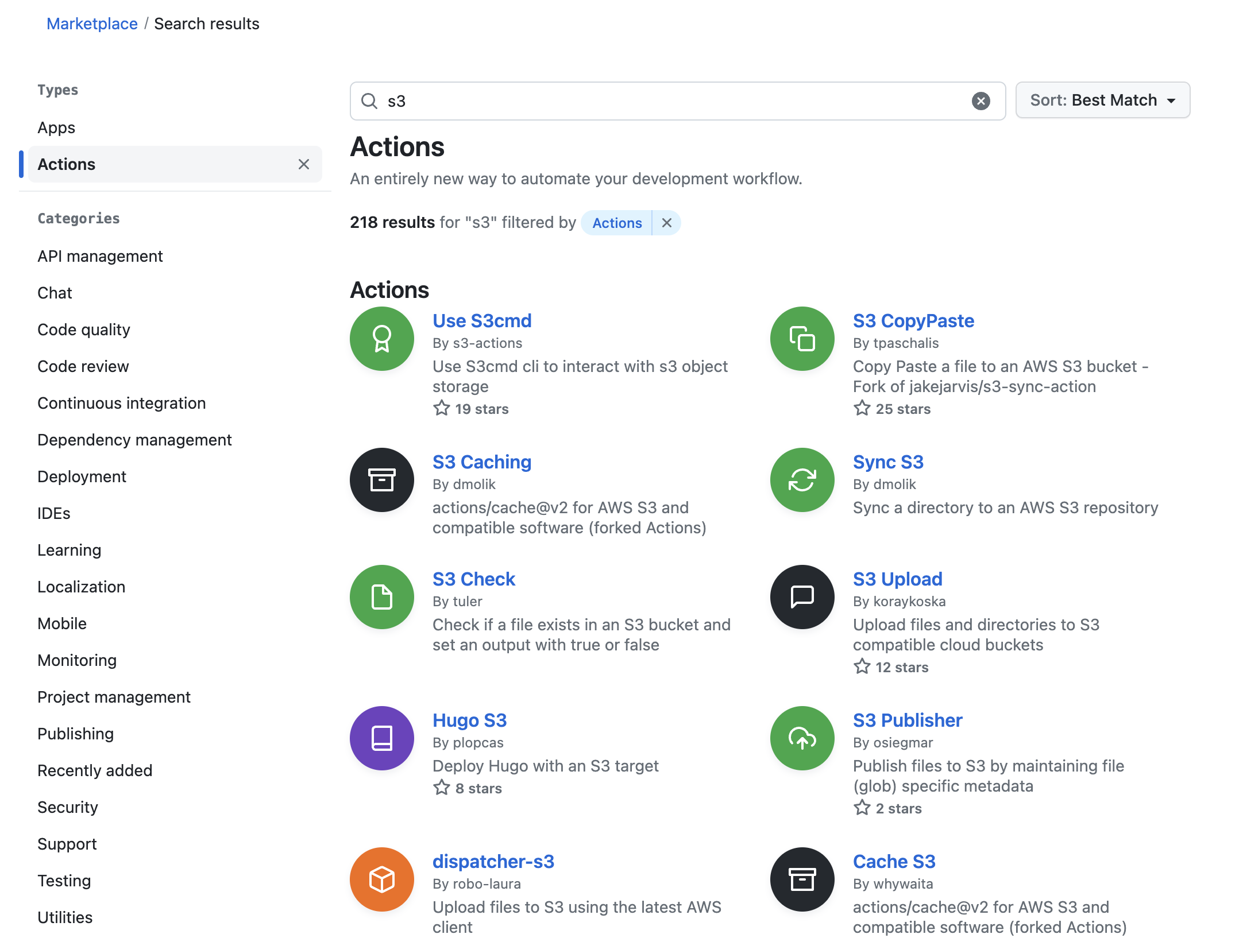The image size is (1243, 938).
Task: Click the S3 Publisher cloud-upload icon
Action: click(802, 738)
